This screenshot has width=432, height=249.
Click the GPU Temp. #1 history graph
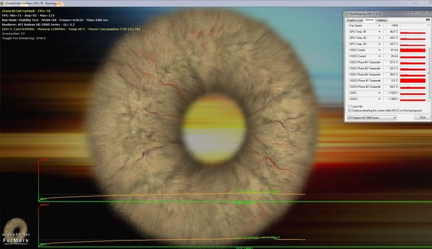413,32
